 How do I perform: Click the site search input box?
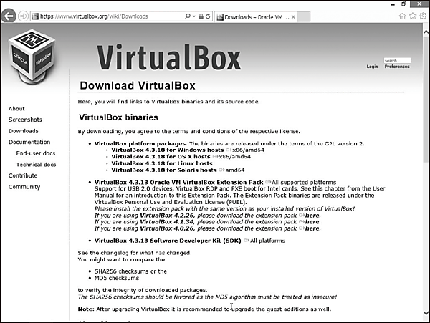397,60
